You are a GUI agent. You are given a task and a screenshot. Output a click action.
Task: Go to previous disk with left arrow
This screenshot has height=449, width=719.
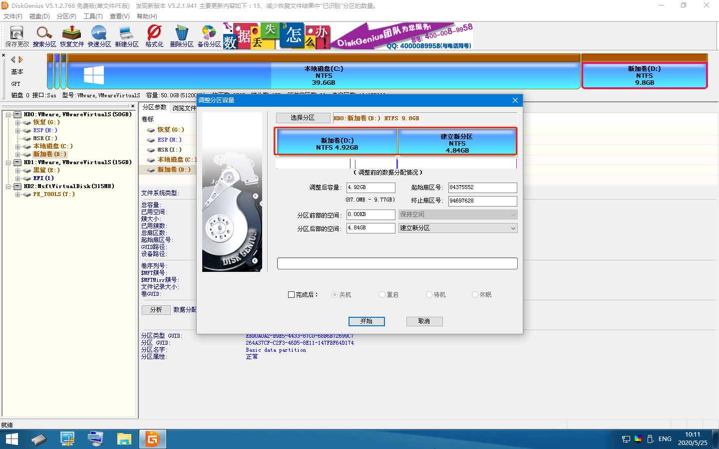click(13, 59)
